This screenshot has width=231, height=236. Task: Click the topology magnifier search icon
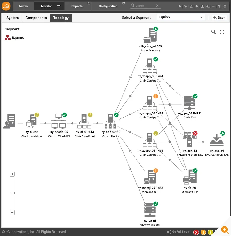[x=213, y=32]
